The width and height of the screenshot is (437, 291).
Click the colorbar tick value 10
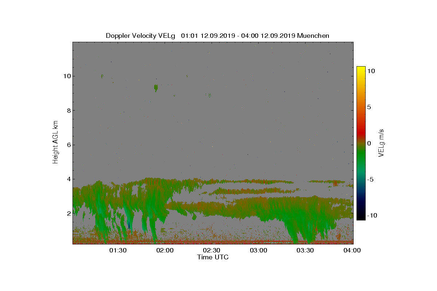point(371,71)
